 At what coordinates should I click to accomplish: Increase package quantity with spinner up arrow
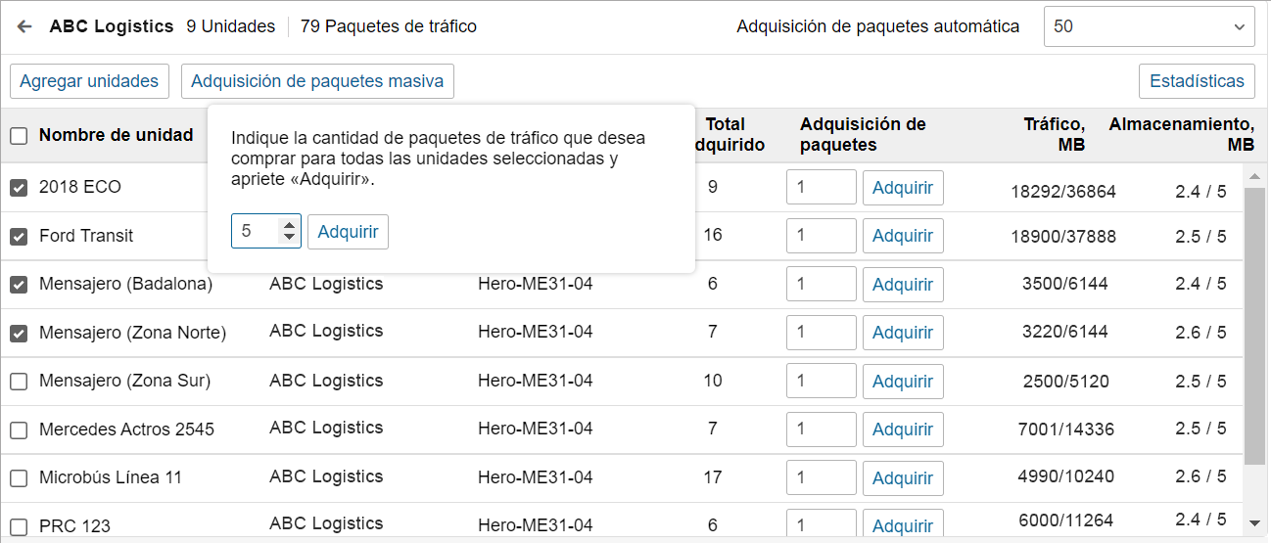[288, 226]
